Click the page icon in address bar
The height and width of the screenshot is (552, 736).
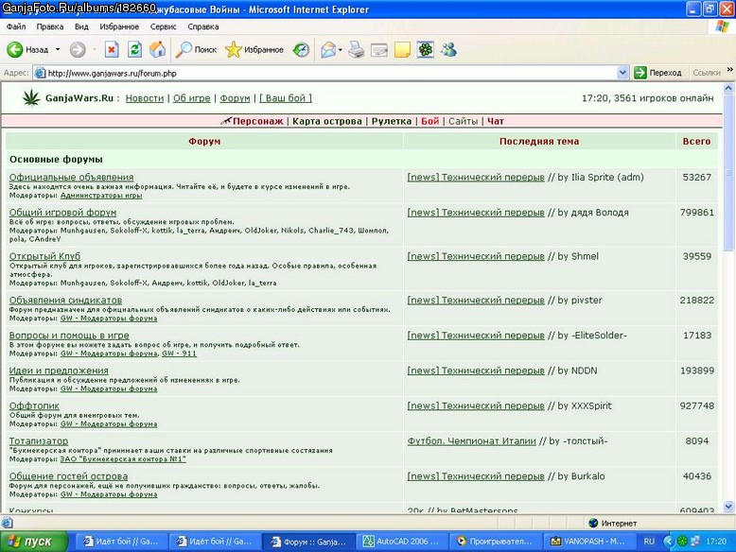click(x=41, y=73)
